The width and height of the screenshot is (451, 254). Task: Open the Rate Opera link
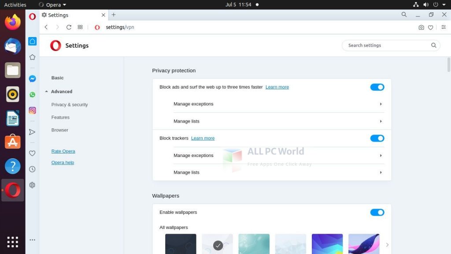click(63, 151)
